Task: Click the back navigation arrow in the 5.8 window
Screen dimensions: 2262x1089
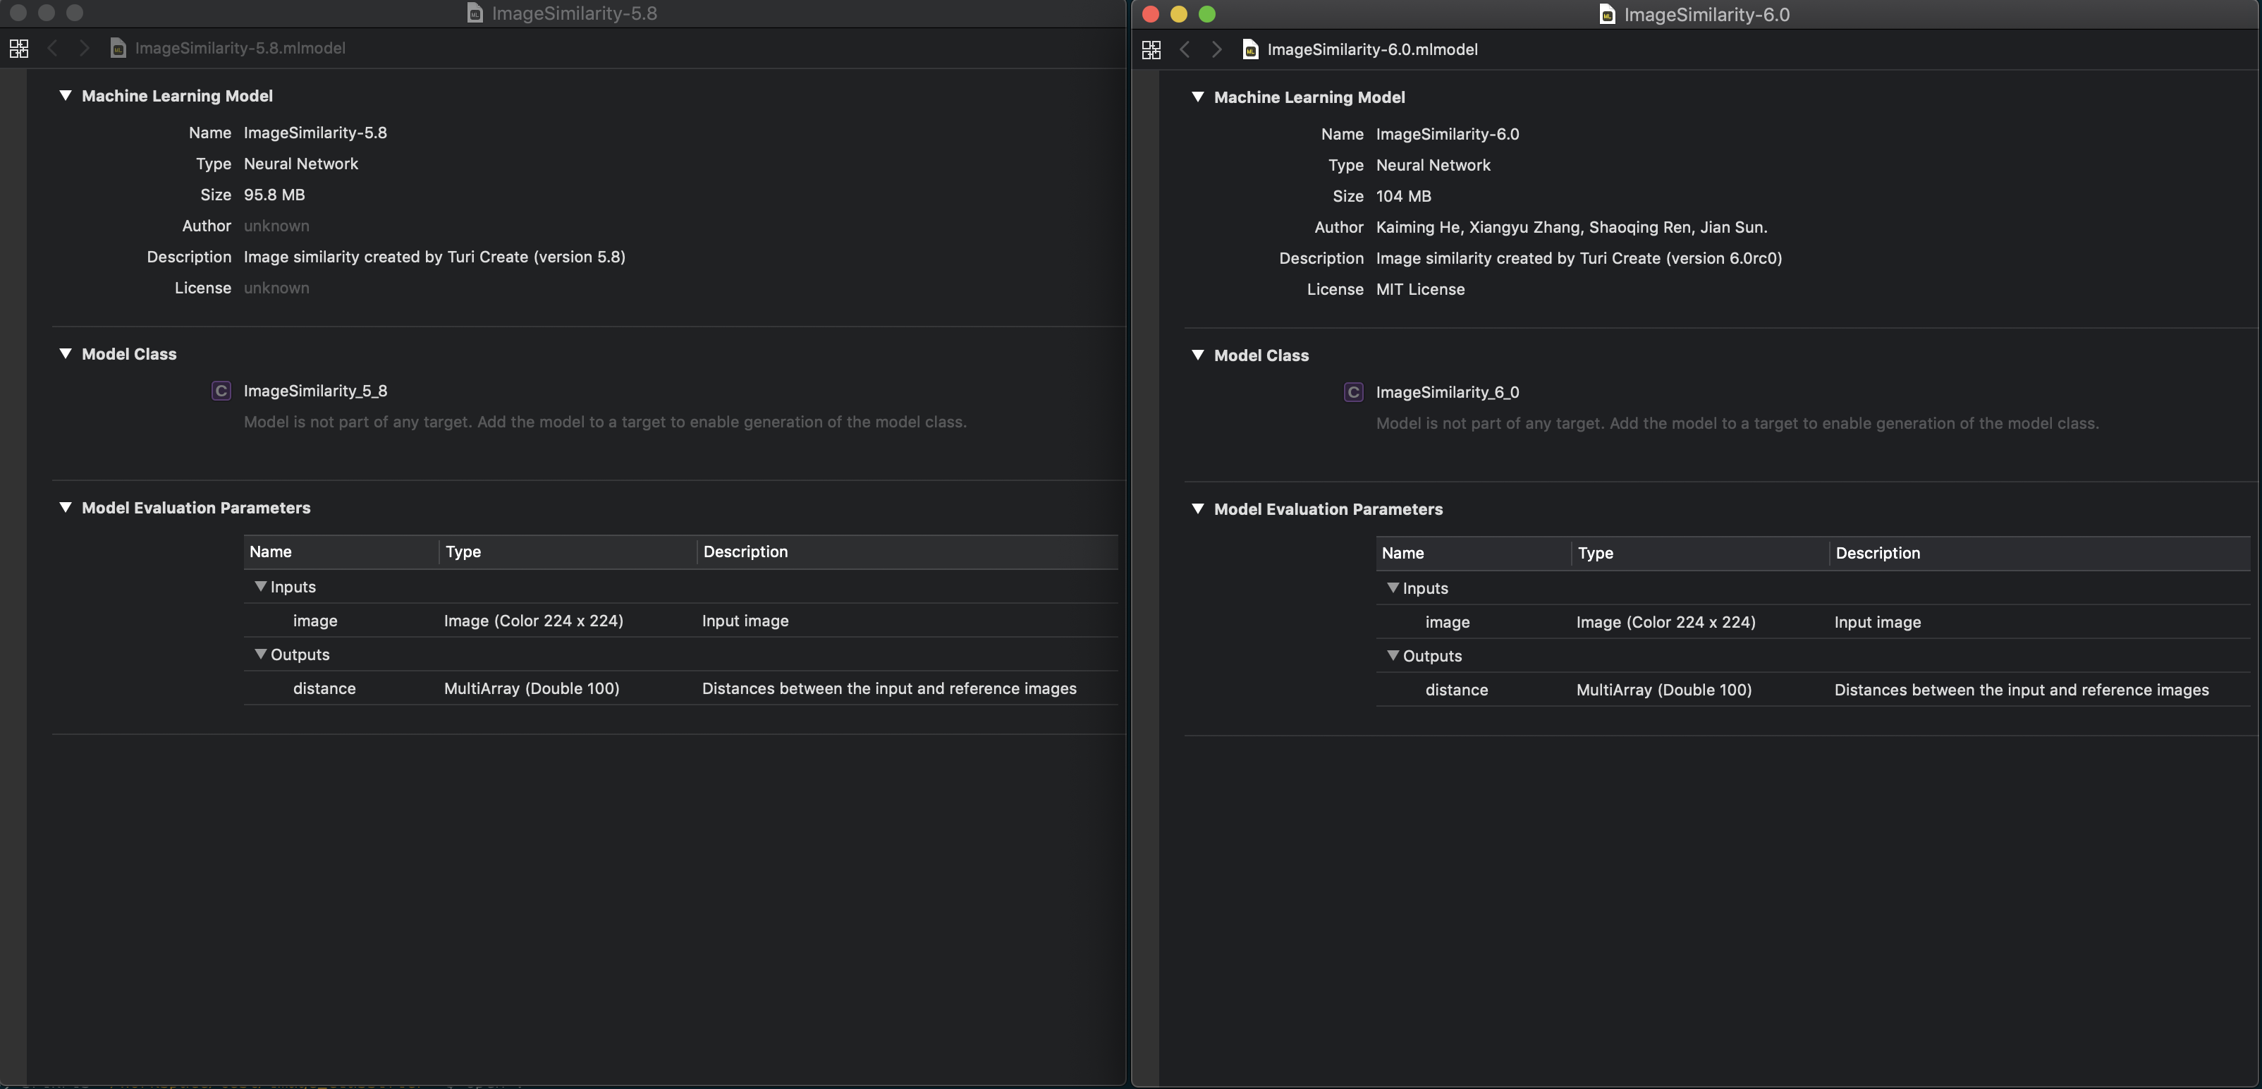Action: (53, 48)
